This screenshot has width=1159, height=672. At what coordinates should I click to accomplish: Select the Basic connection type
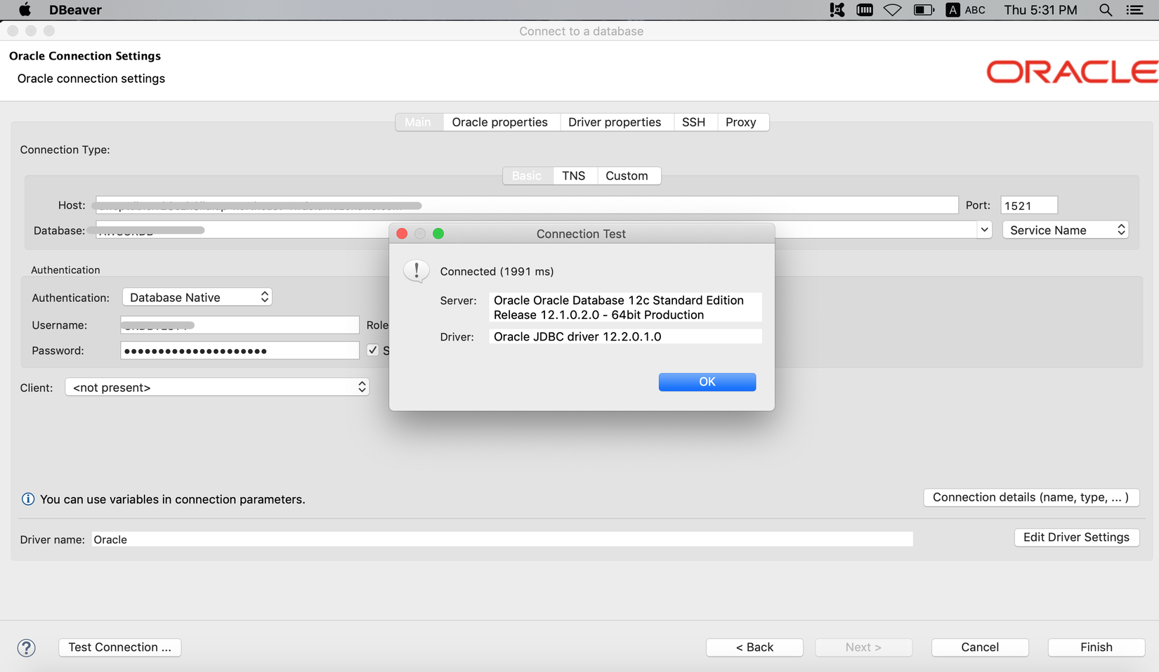[527, 176]
